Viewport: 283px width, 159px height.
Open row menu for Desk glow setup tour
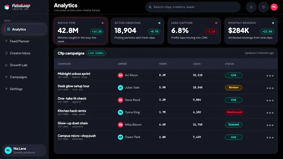pos(270,88)
